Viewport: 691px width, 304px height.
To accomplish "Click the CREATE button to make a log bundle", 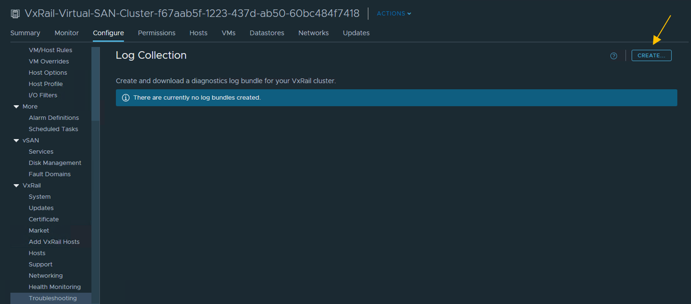I will click(651, 55).
